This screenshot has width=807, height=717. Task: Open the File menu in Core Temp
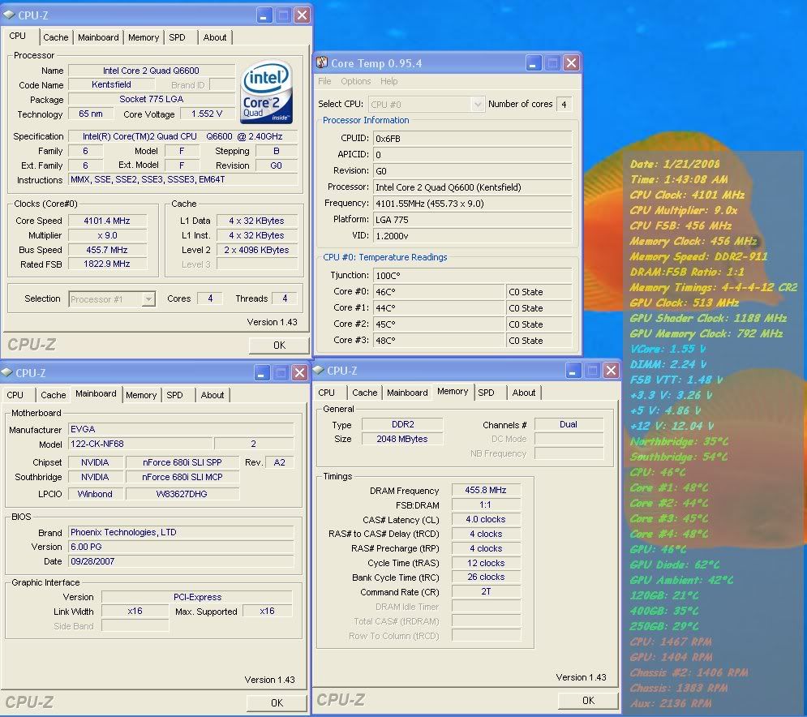click(324, 81)
